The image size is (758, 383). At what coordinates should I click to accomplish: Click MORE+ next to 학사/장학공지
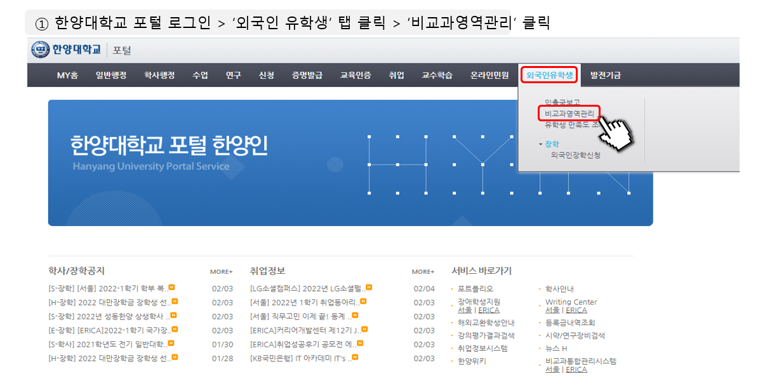pyautogui.click(x=221, y=272)
